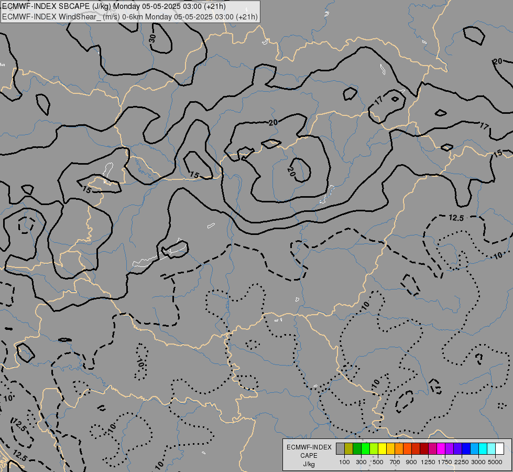Click the 300 tick label on the legend
The height and width of the screenshot is (472, 513).
(x=361, y=462)
